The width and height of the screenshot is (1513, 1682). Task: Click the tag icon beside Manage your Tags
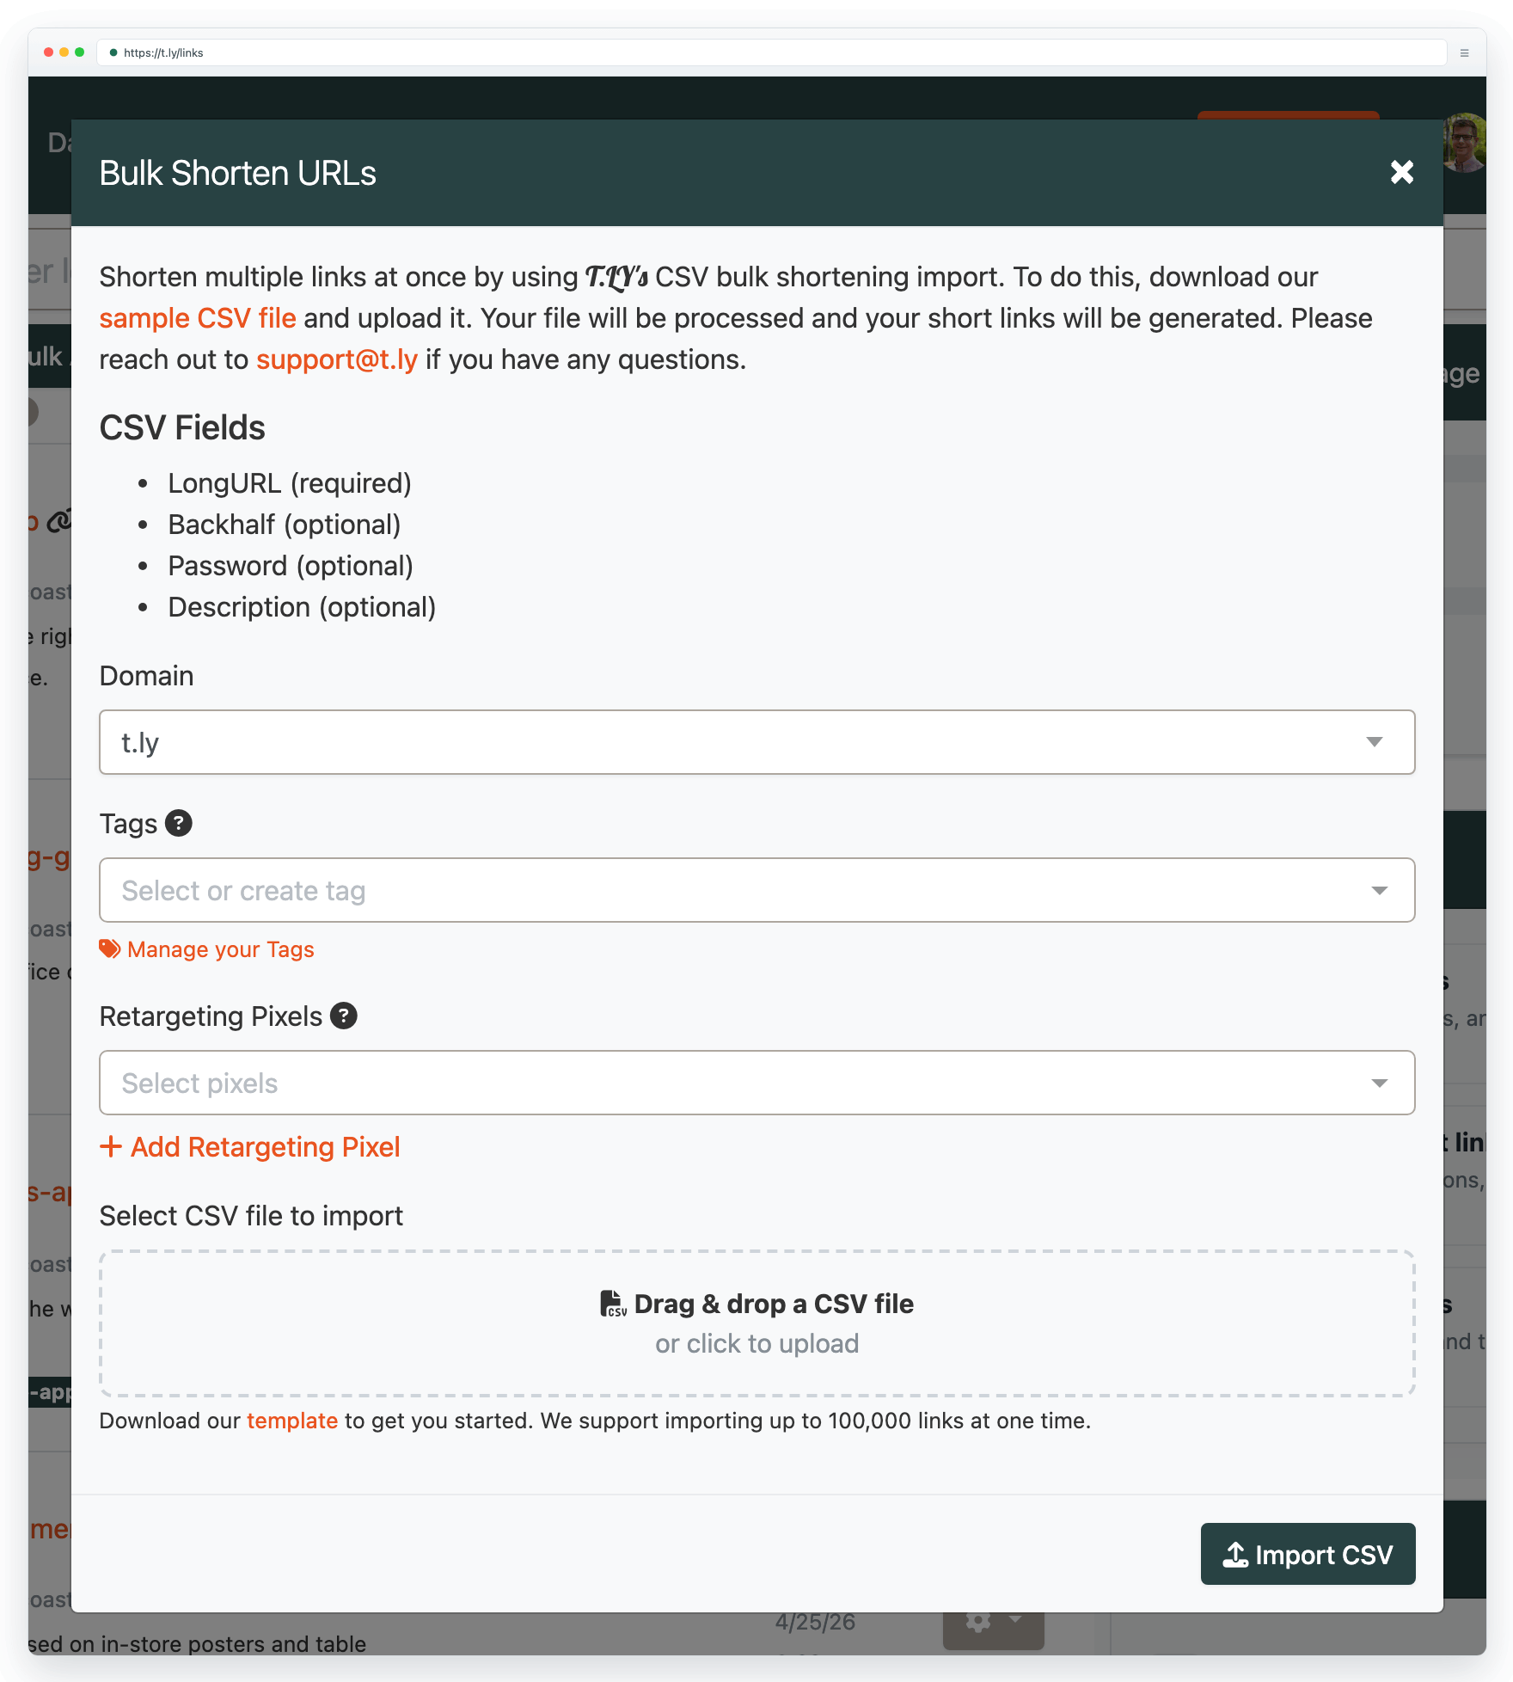click(110, 948)
